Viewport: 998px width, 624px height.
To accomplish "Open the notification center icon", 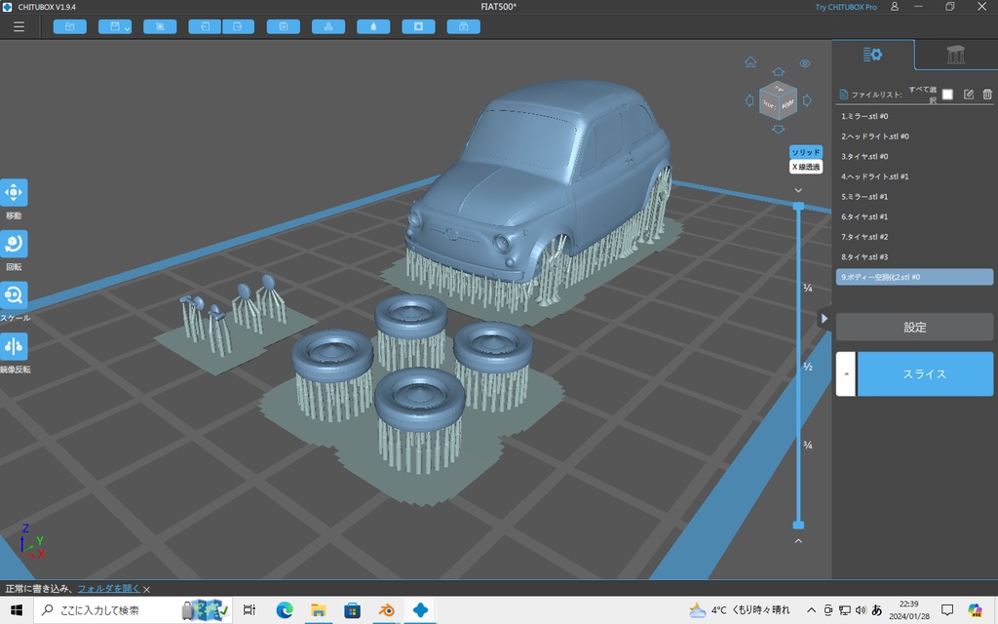I will (947, 610).
